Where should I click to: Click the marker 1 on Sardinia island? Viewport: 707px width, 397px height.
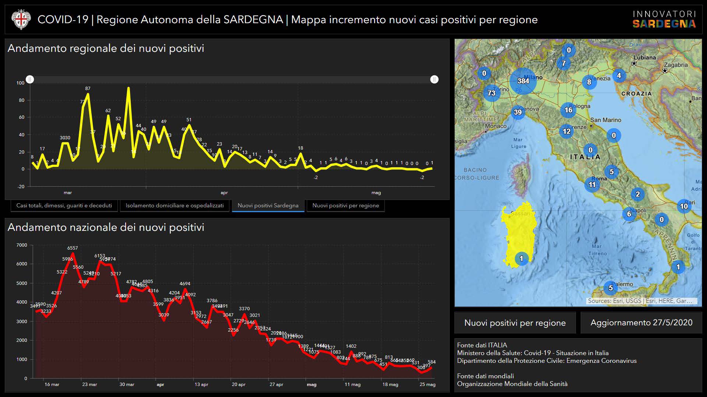(521, 258)
